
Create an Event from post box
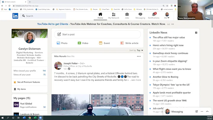[104, 43]
